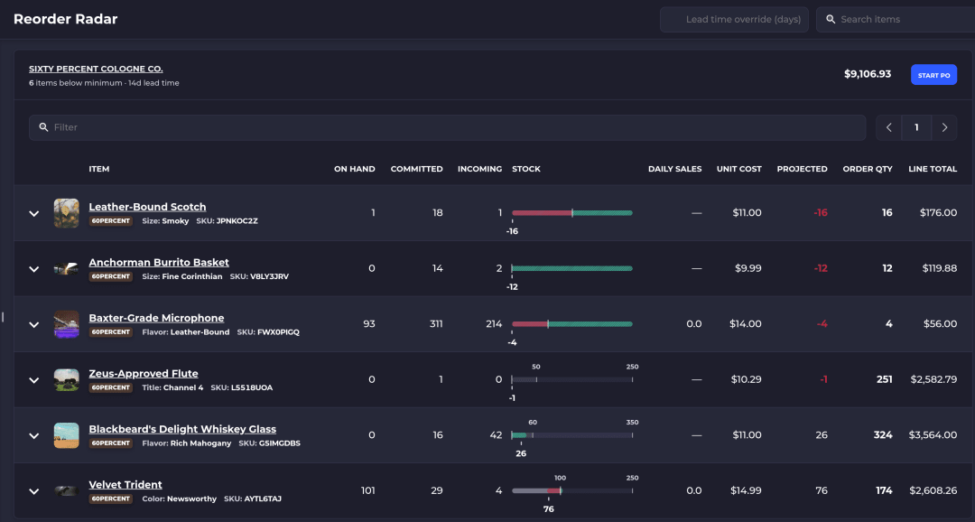This screenshot has height=522, width=975.
Task: Click the Velvet Trident stock bar
Action: point(572,491)
